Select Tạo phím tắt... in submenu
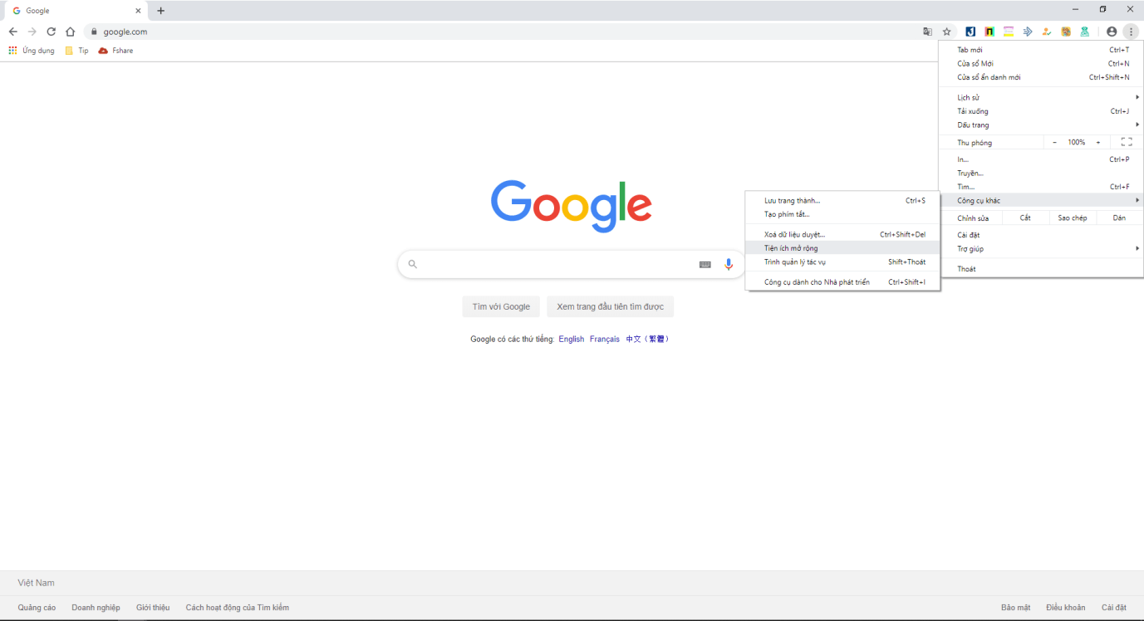 [843, 214]
